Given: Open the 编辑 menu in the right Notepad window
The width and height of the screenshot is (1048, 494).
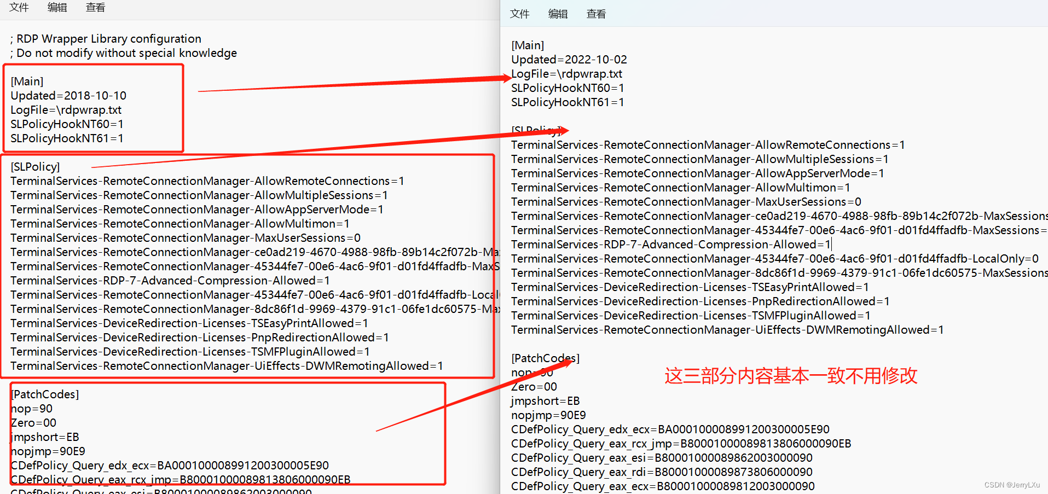Looking at the screenshot, I should [x=558, y=14].
